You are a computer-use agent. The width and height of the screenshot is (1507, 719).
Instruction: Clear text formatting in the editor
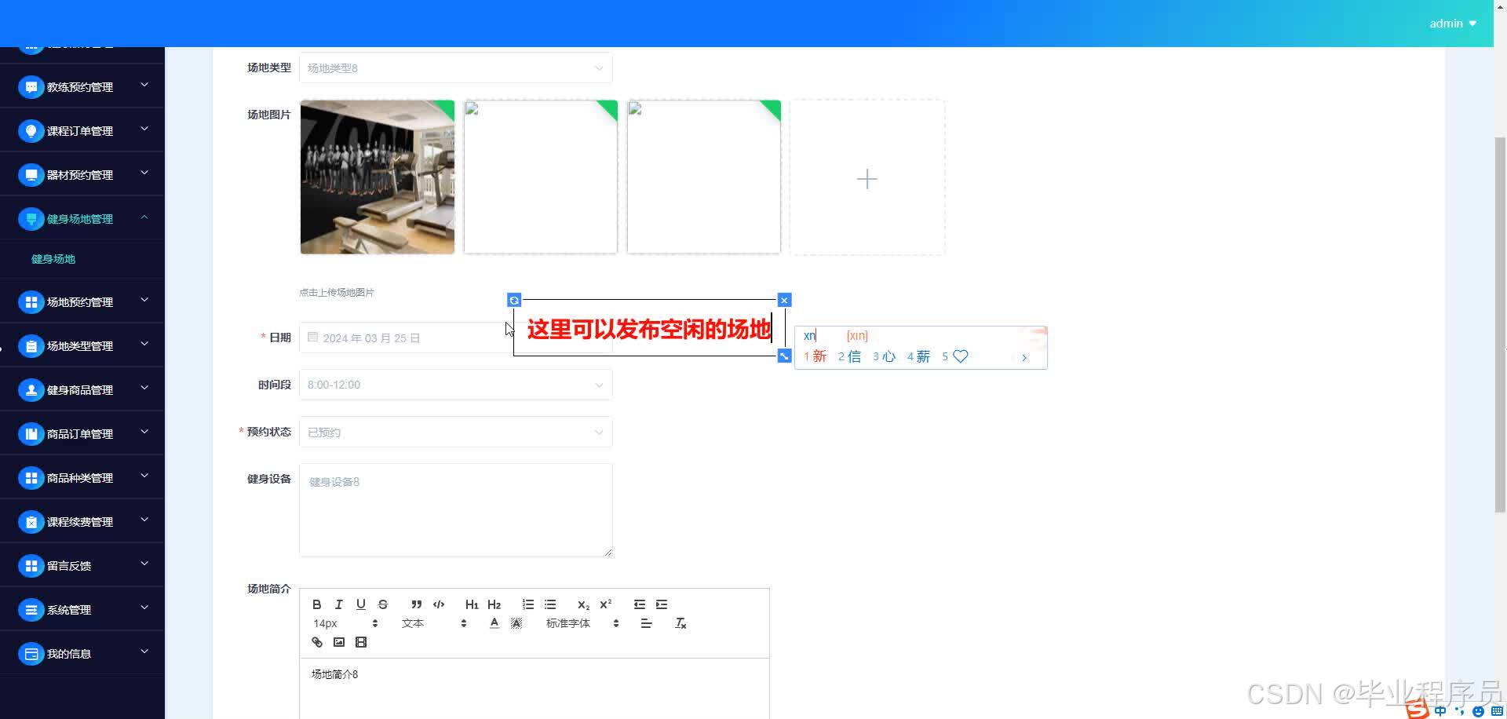[681, 623]
